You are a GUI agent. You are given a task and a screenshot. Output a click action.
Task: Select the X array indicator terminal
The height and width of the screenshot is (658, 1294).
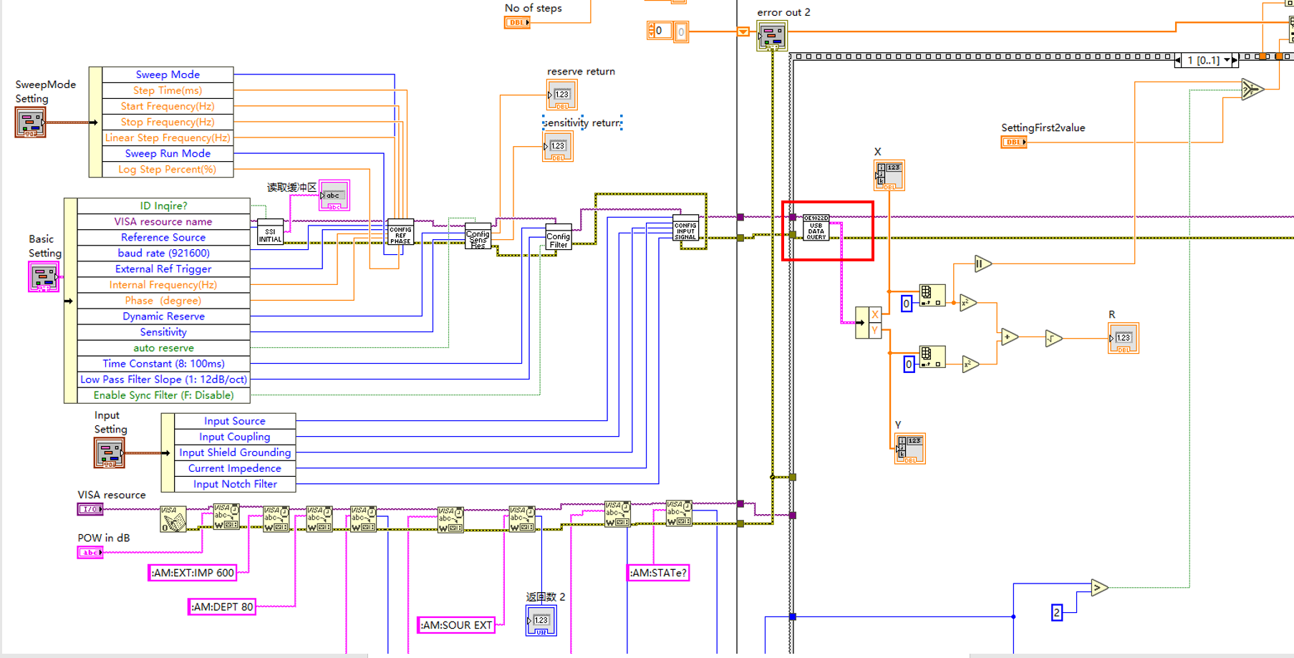pos(889,175)
